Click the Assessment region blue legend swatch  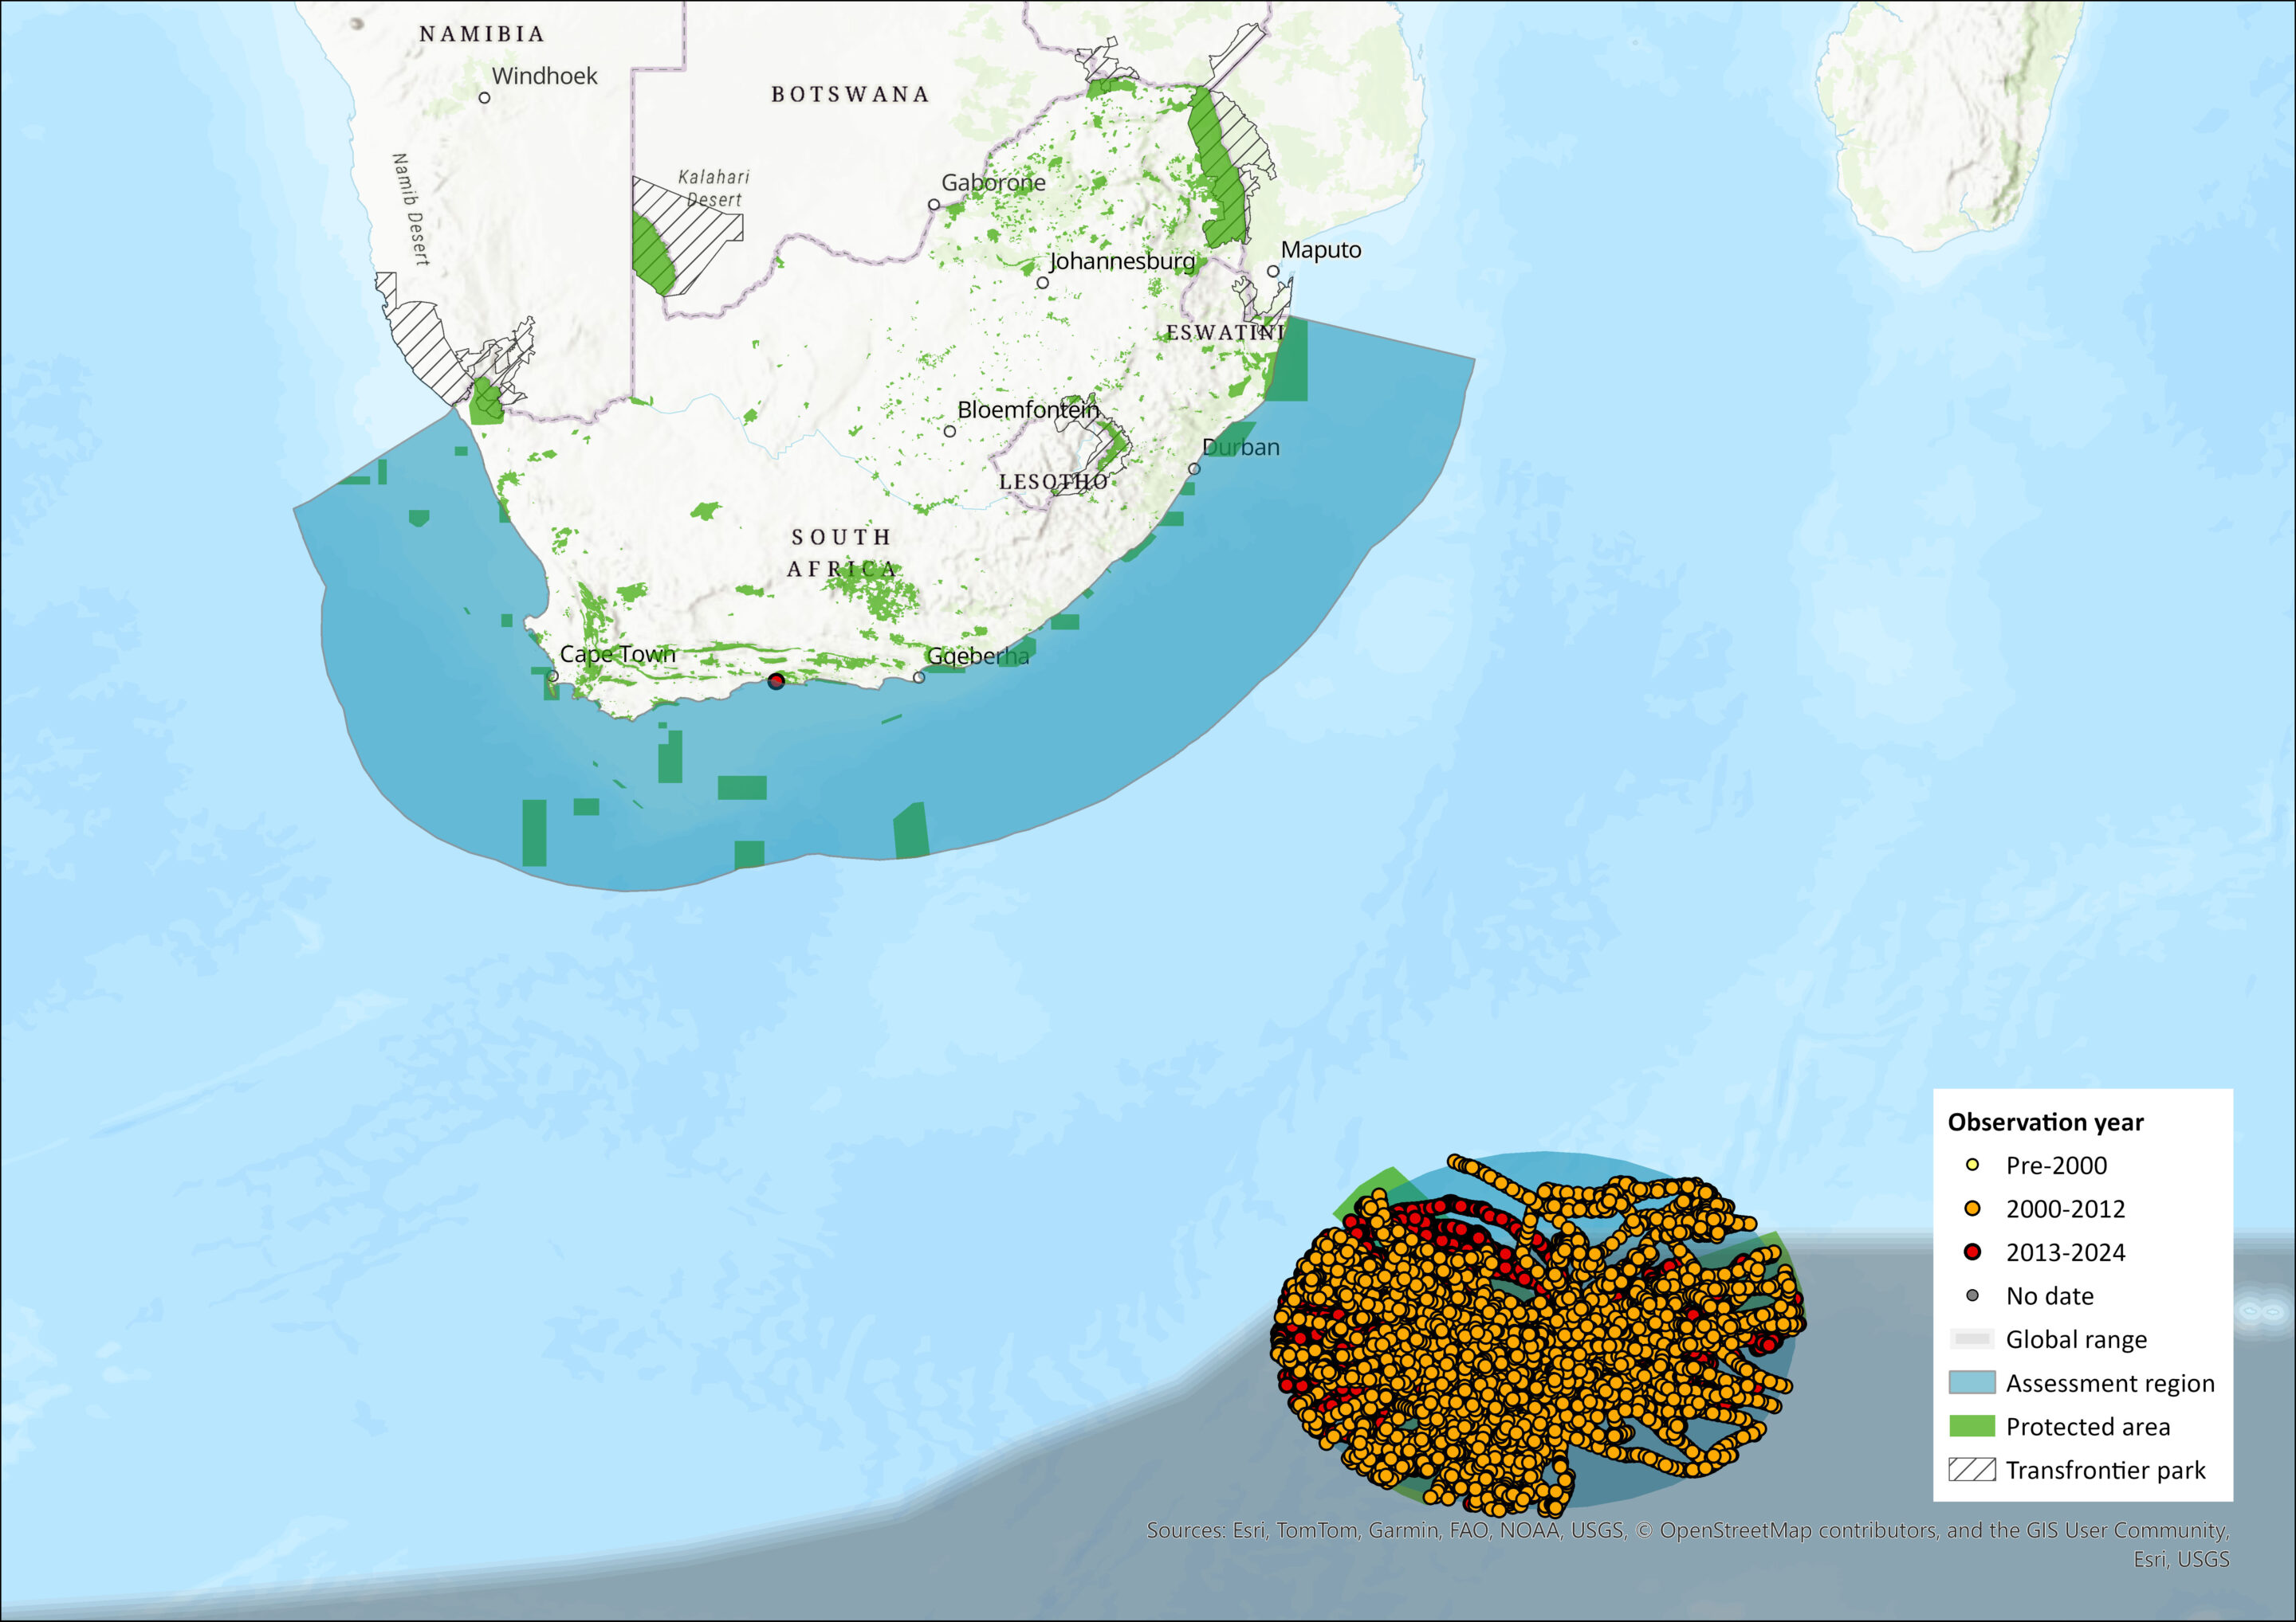pos(1972,1382)
